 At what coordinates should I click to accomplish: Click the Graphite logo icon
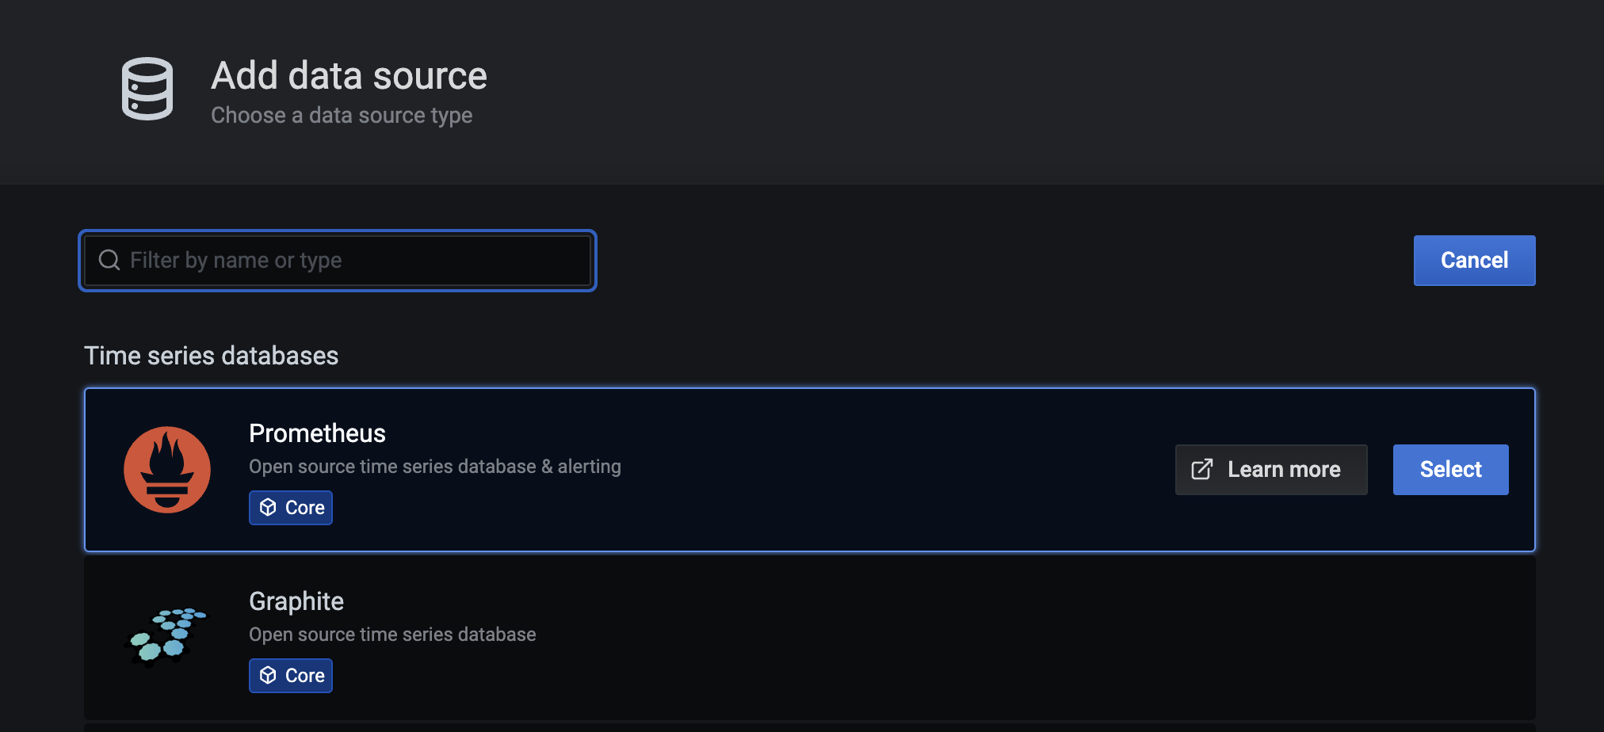[166, 638]
